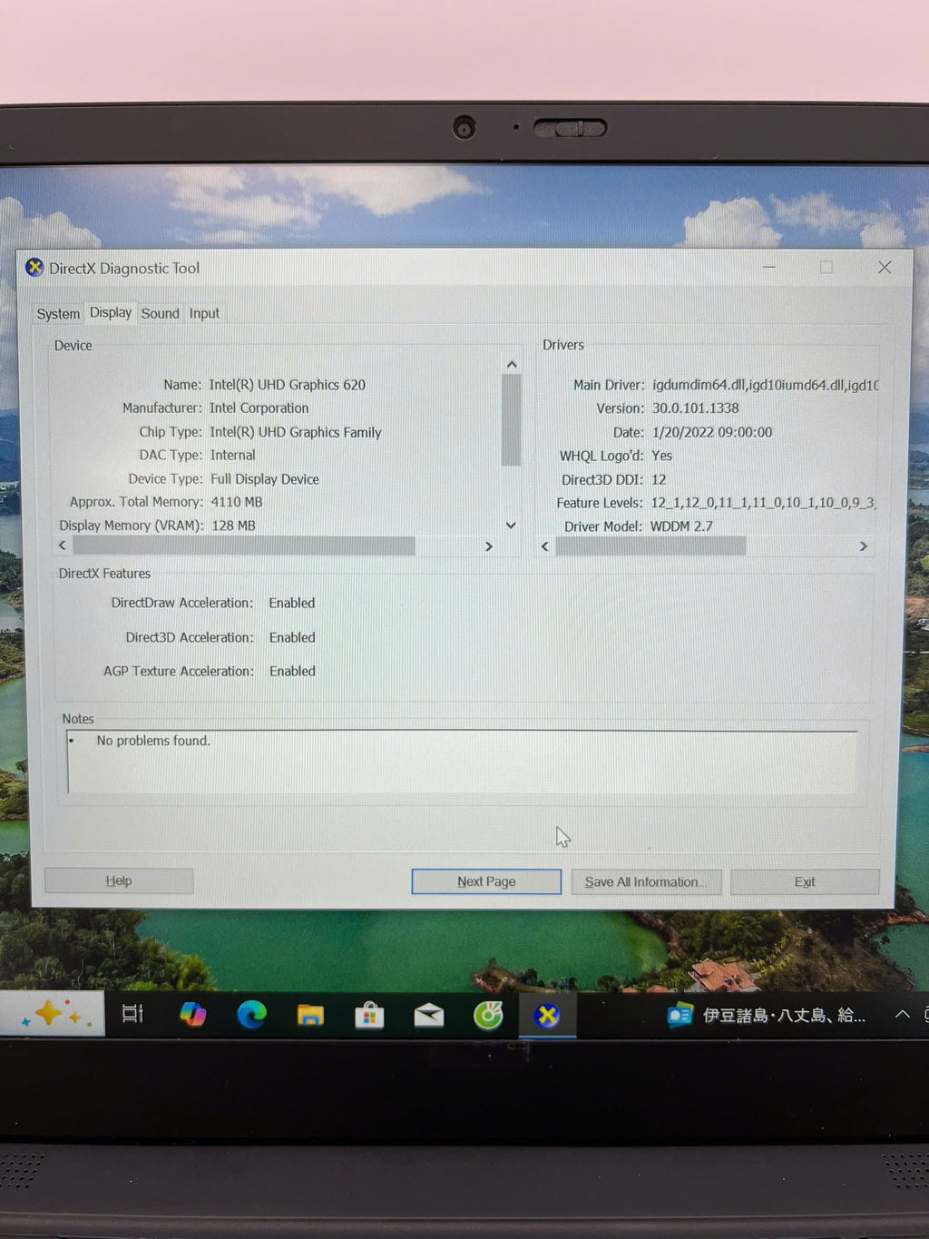Viewport: 929px width, 1239px height.
Task: Launch Microsoft Store from the taskbar
Action: click(x=369, y=1016)
